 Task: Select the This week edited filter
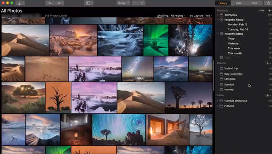(x=234, y=49)
